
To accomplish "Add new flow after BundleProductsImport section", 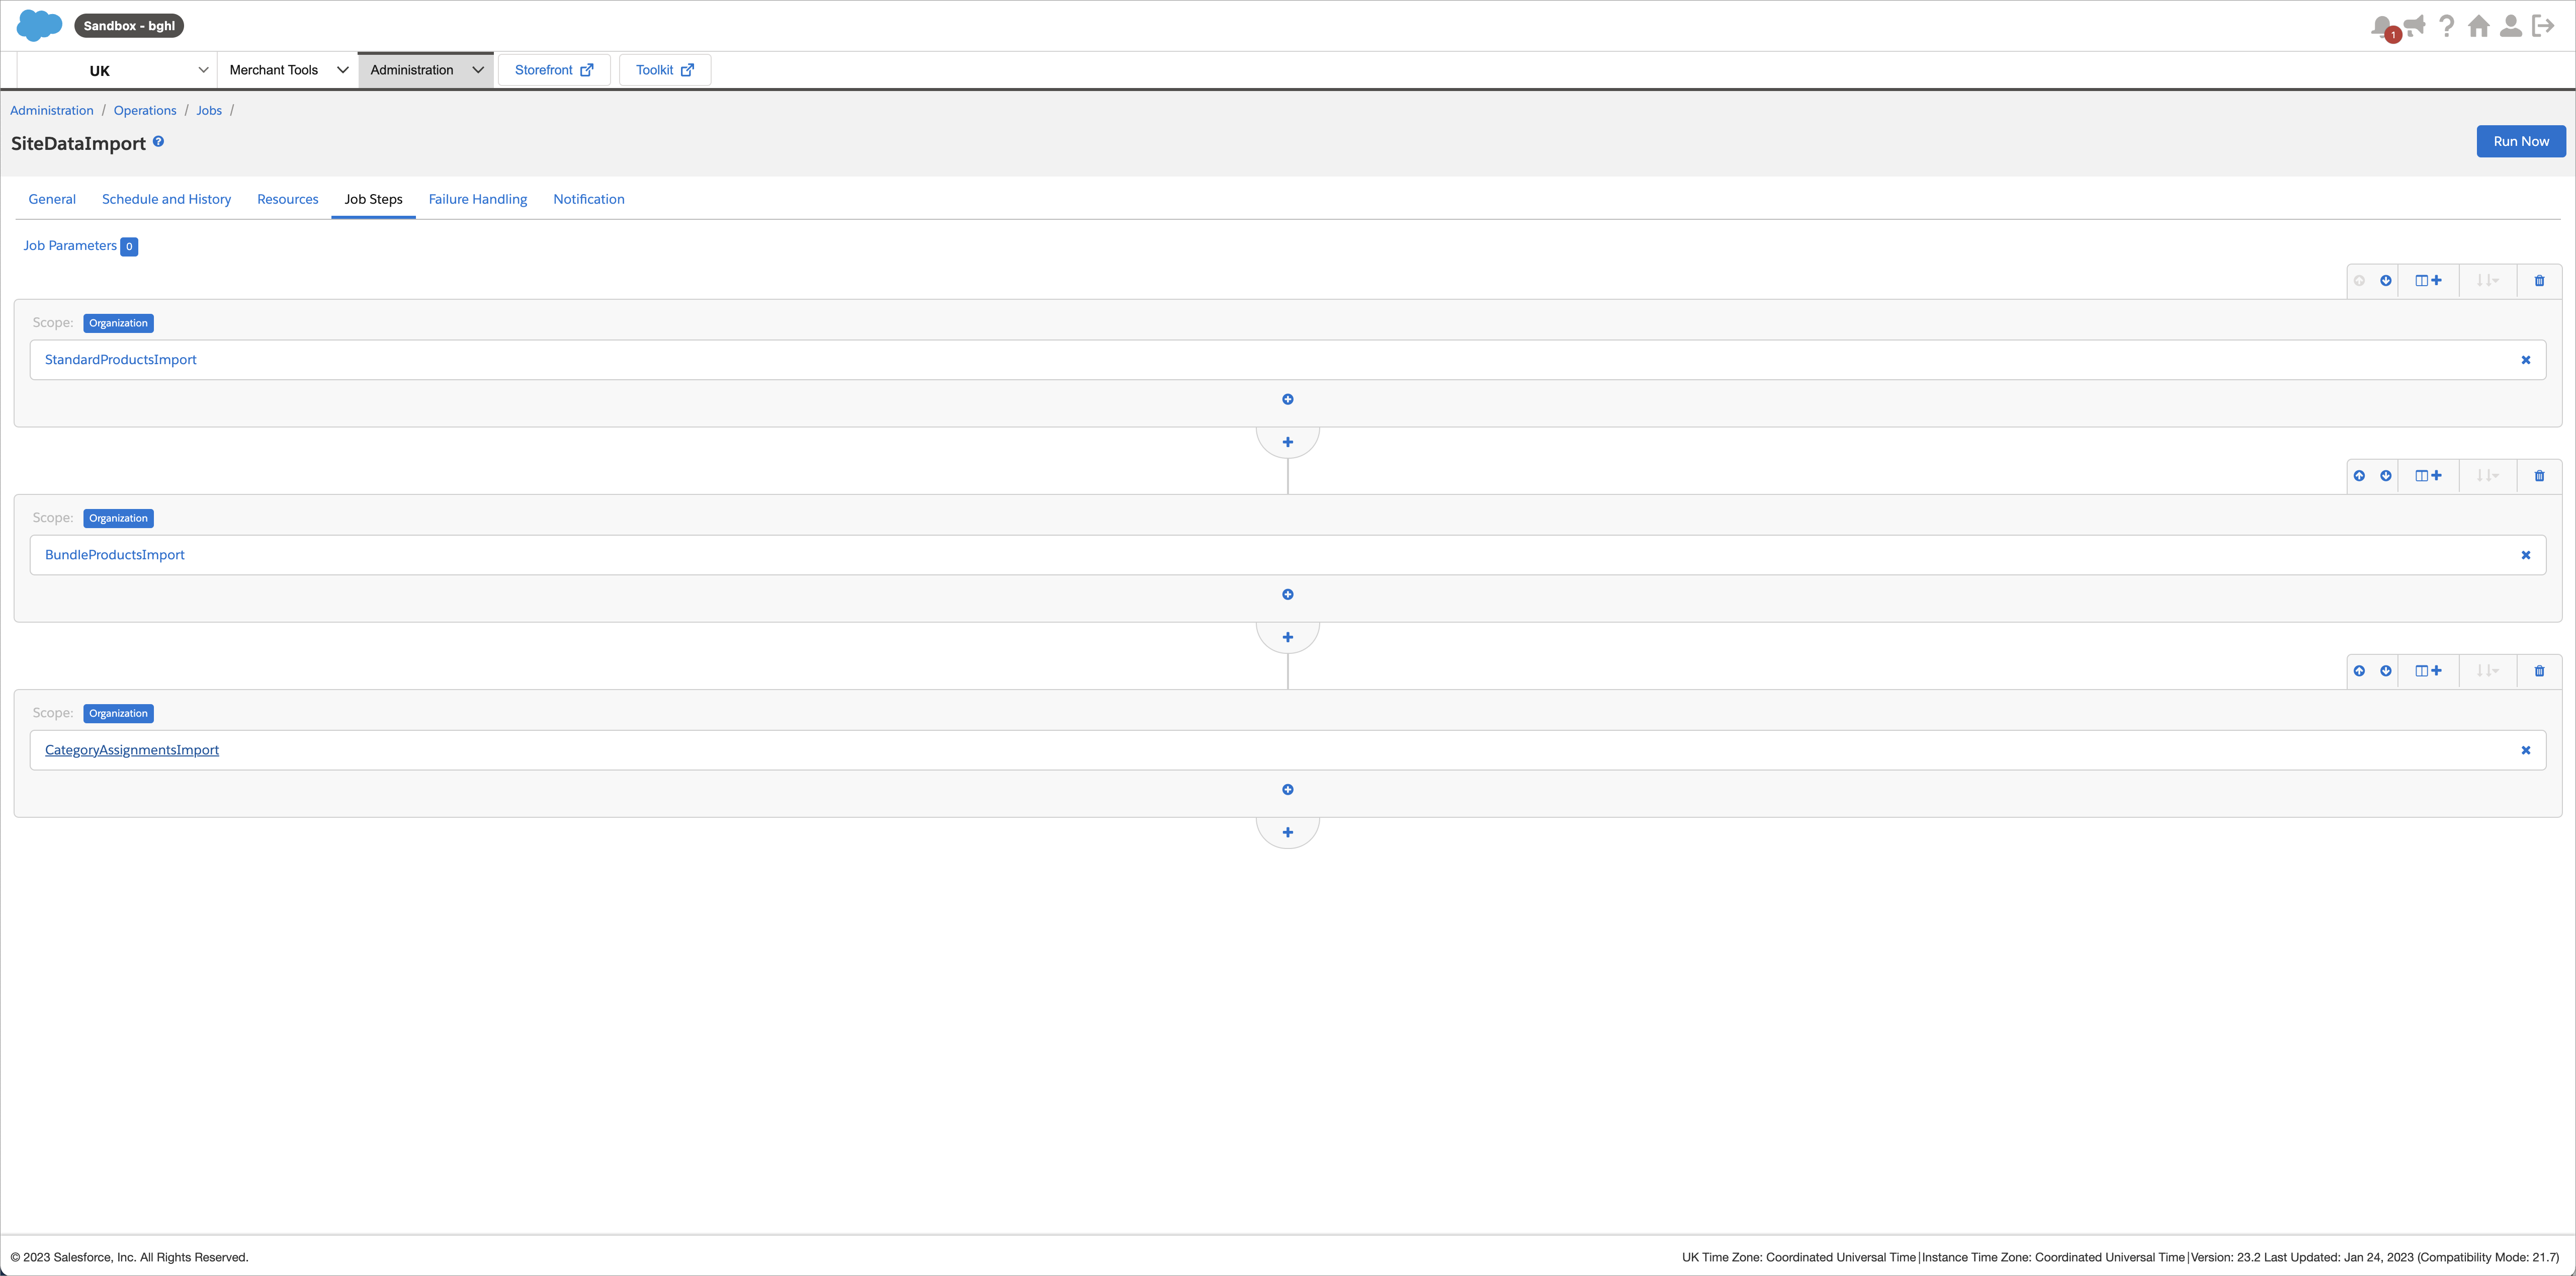I will click(1288, 637).
